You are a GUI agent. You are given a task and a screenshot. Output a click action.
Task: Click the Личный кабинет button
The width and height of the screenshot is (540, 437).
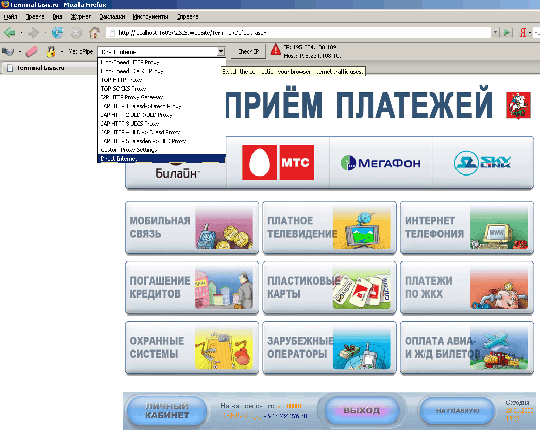click(166, 411)
